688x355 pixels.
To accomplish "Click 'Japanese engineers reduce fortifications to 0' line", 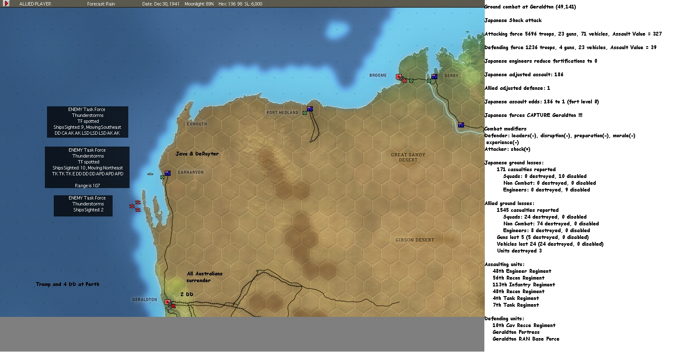I will (541, 61).
